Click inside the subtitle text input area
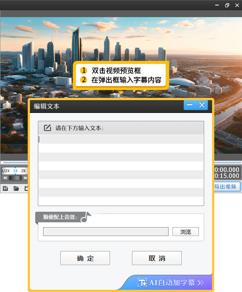This screenshot has width=242, height=292. coord(121,170)
